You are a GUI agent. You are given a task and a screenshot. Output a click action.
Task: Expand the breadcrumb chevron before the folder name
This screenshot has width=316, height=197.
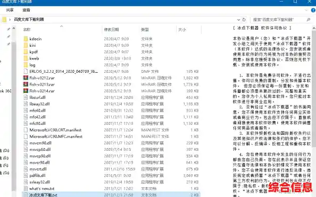(10, 20)
